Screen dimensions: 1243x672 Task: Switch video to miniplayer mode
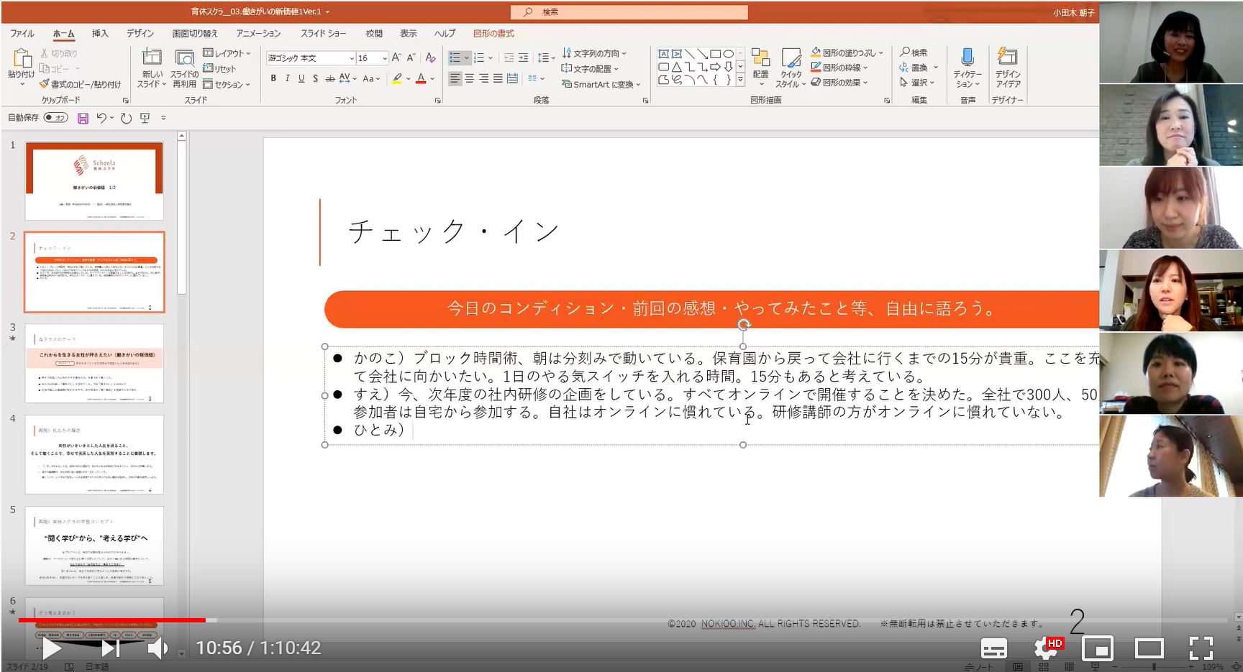pos(1098,648)
